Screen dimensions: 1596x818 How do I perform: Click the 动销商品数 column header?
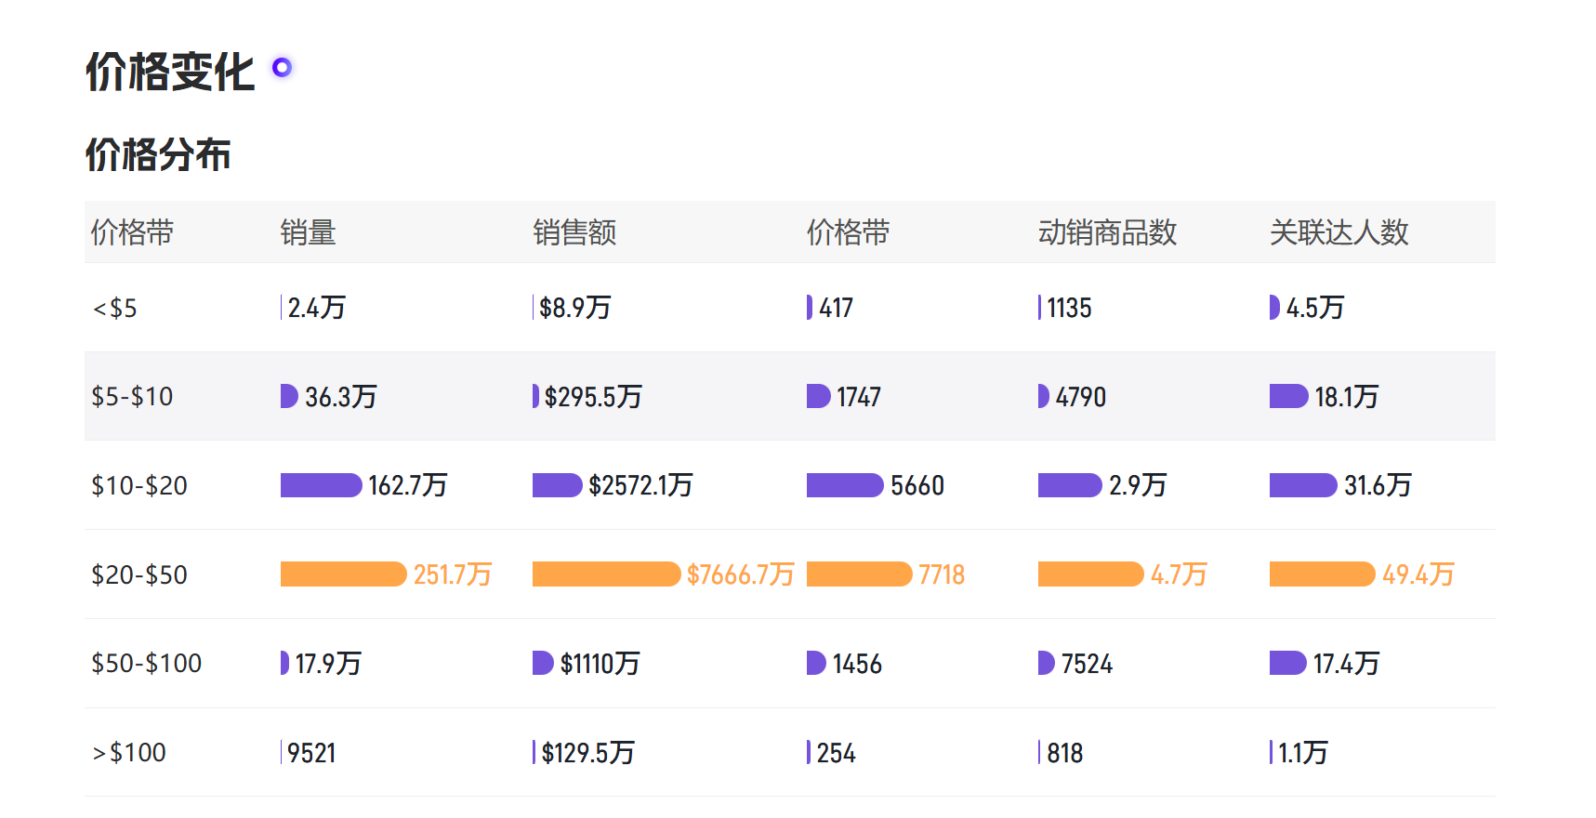pyautogui.click(x=1107, y=232)
